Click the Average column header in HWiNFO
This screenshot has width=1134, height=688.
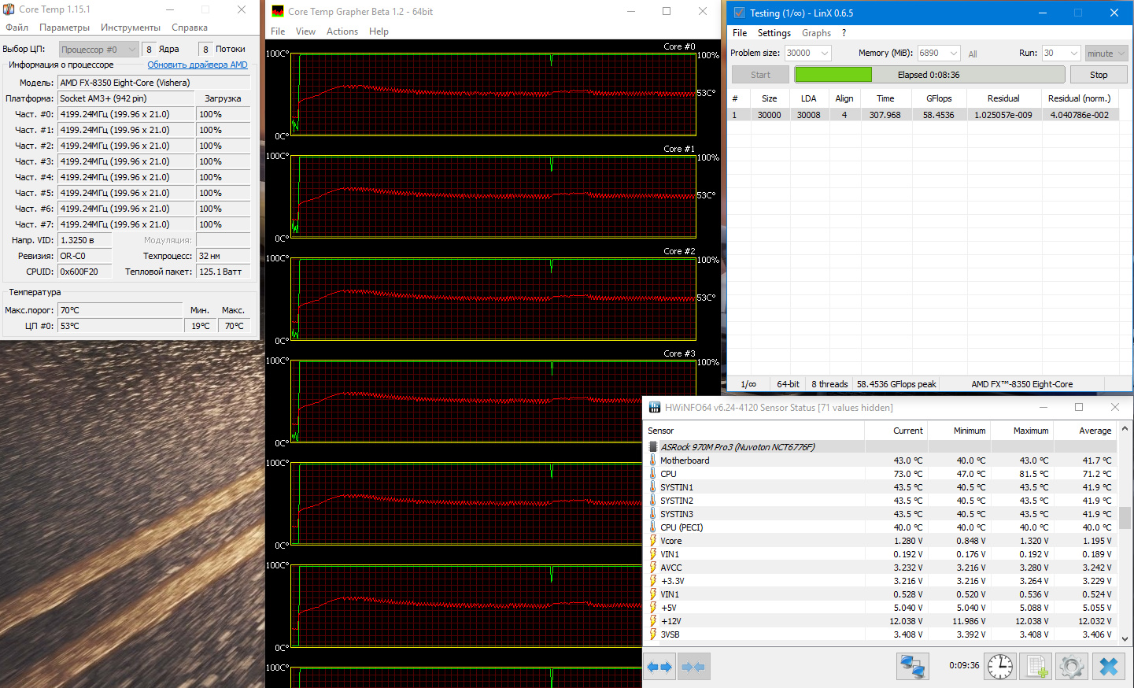coord(1084,431)
